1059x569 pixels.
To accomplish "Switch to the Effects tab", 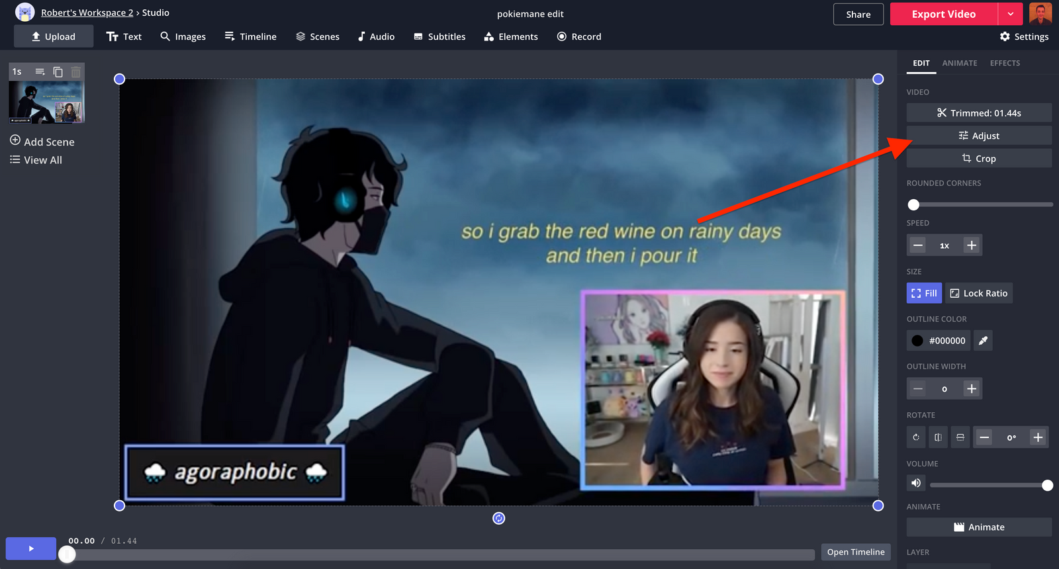I will click(1005, 63).
